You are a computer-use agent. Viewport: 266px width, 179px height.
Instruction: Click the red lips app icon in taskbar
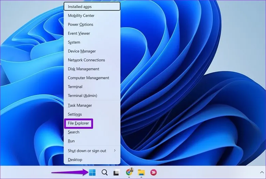(153, 173)
